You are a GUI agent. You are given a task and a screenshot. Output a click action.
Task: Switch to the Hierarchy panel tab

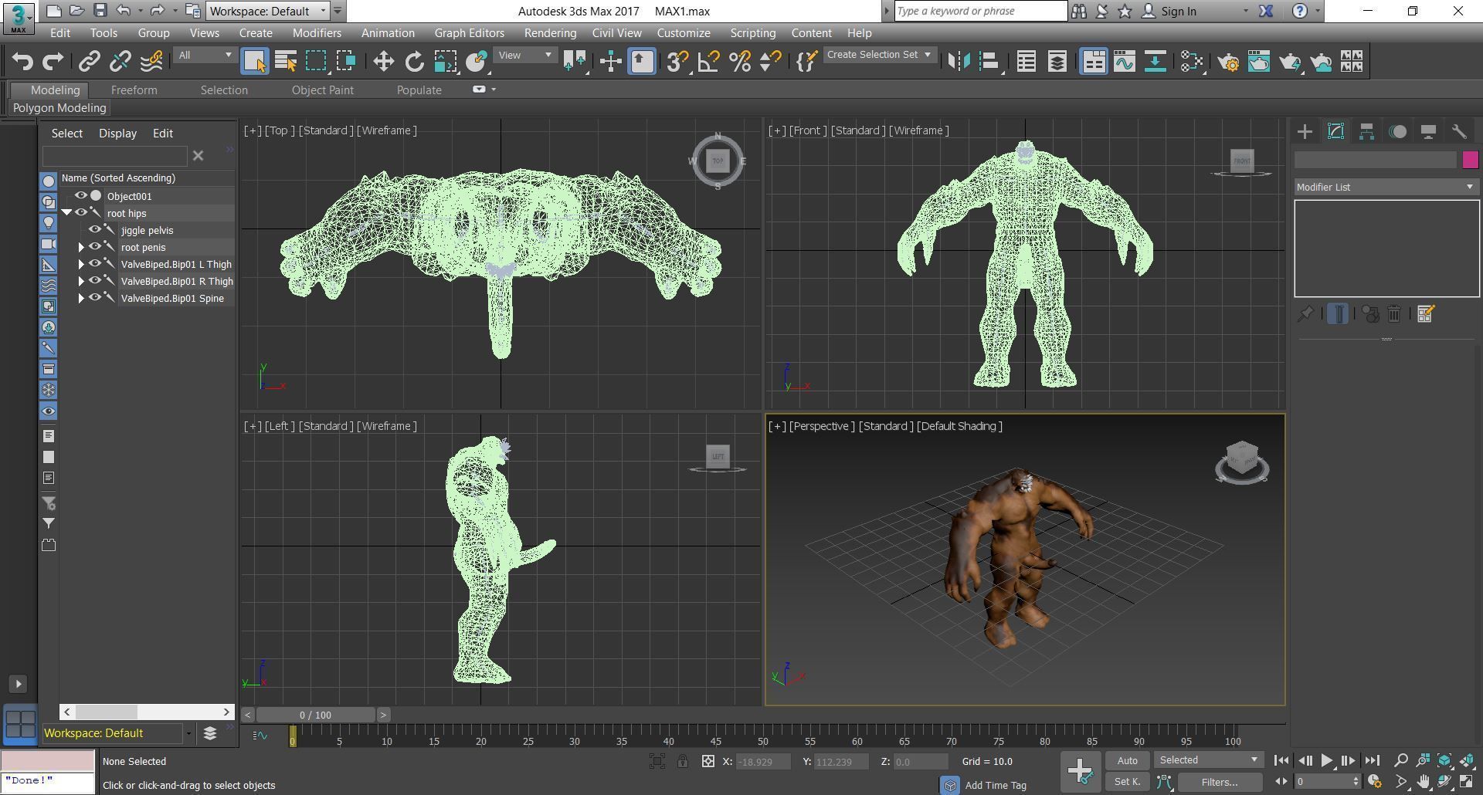click(x=1366, y=132)
